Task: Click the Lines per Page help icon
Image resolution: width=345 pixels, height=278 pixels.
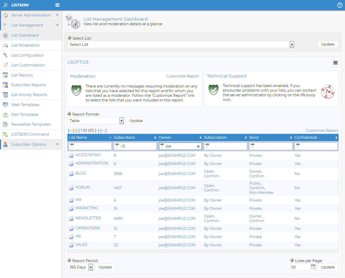Action: tap(292, 260)
